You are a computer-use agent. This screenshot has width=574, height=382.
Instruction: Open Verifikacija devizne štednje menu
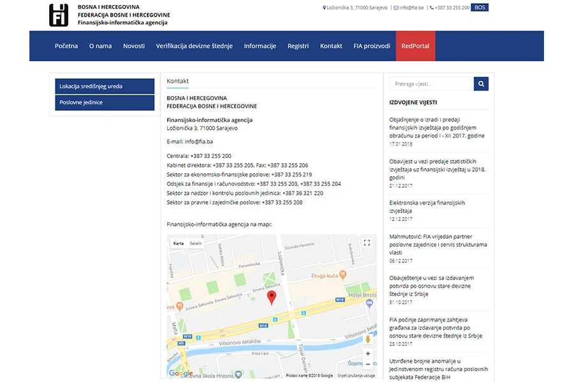[x=195, y=46]
